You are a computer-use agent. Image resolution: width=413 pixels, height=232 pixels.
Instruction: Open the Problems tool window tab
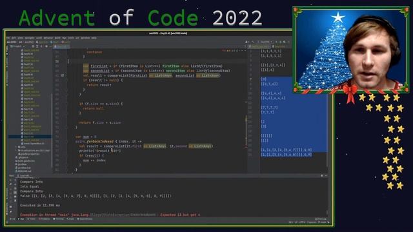click(44, 219)
